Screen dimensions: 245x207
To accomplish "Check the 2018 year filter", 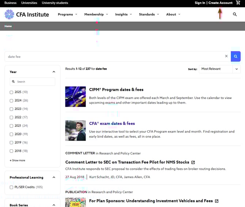I will point(11,151).
